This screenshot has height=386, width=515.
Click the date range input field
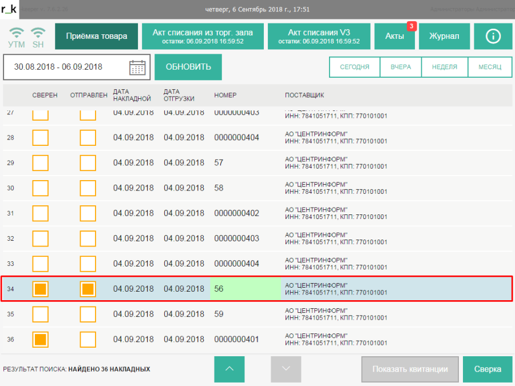[x=66, y=67]
